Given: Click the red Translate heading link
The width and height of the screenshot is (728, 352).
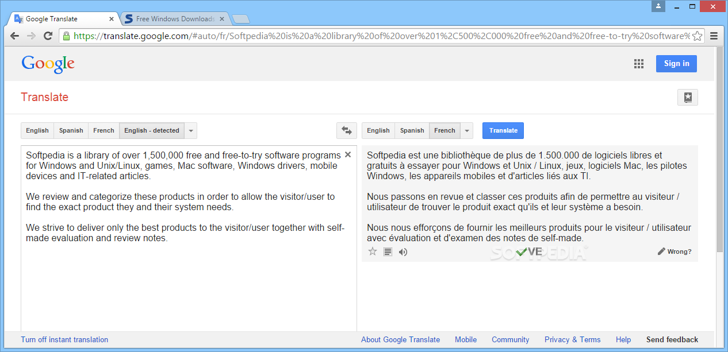Looking at the screenshot, I should point(45,97).
